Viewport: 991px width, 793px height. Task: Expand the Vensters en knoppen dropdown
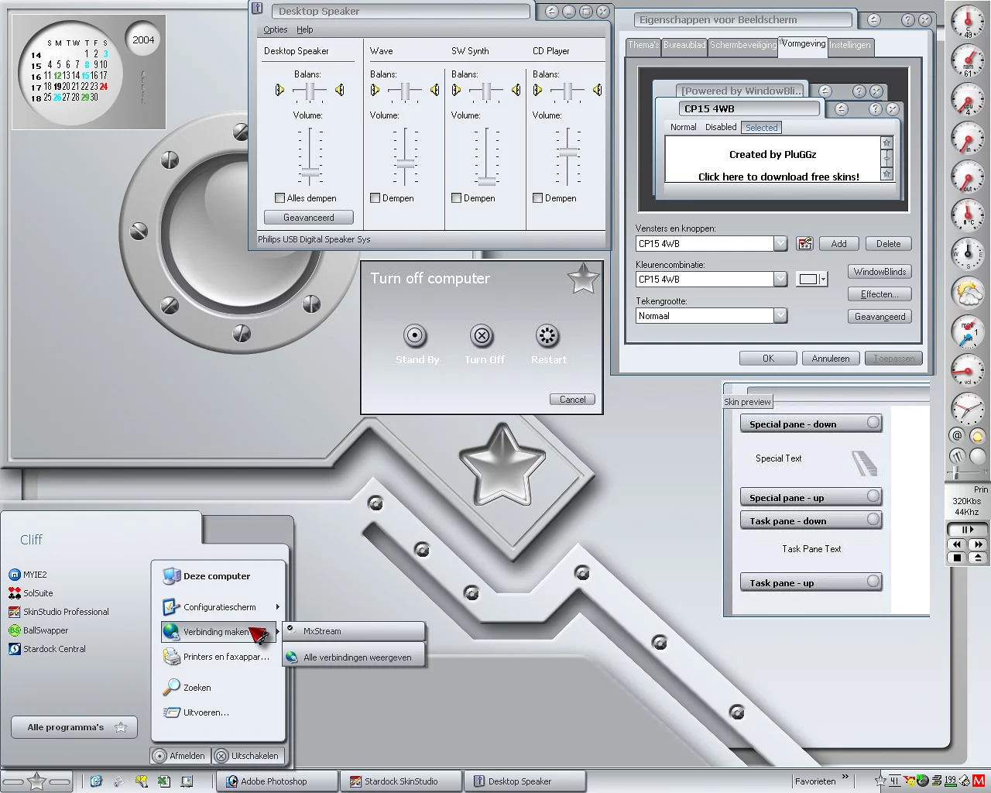click(780, 244)
